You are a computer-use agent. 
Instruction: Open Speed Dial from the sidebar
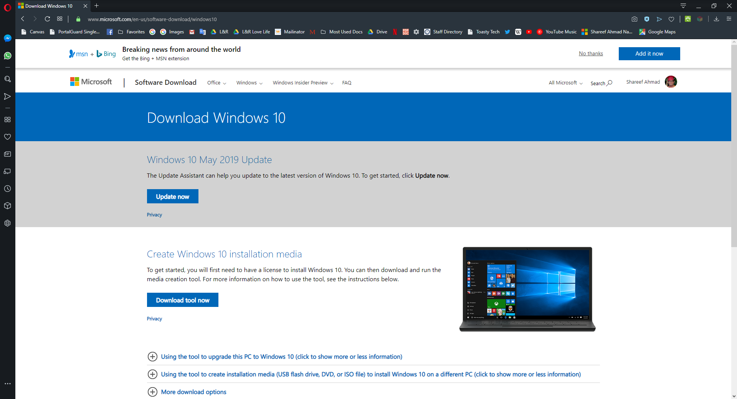[7, 119]
